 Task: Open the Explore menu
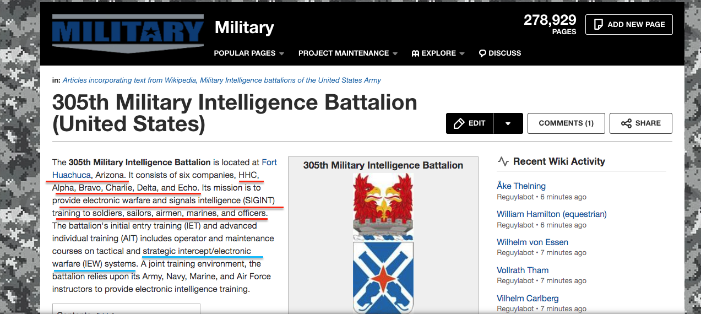pyautogui.click(x=438, y=53)
